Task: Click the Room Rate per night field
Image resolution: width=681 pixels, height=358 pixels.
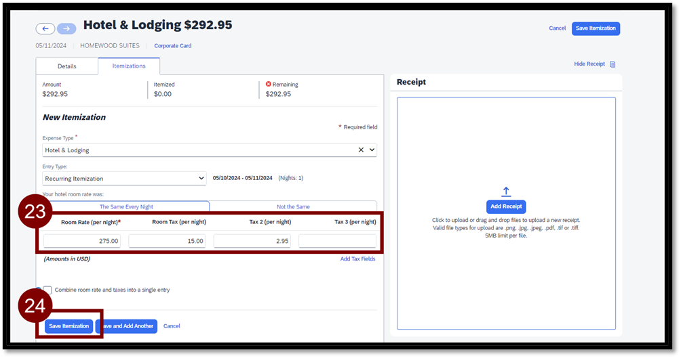Action: tap(82, 241)
